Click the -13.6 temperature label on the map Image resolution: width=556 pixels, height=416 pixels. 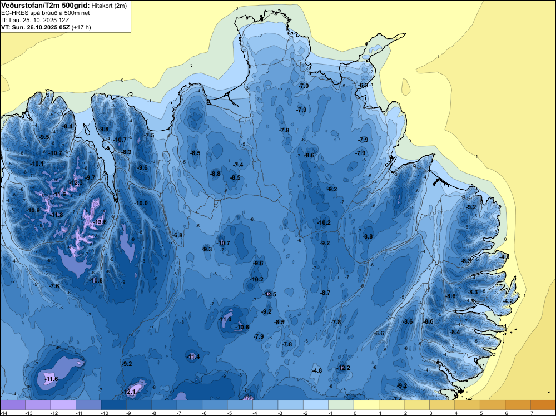pyautogui.click(x=100, y=222)
